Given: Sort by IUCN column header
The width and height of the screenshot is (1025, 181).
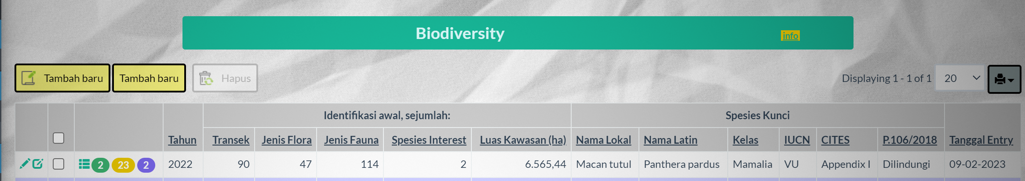Looking at the screenshot, I should (x=797, y=140).
